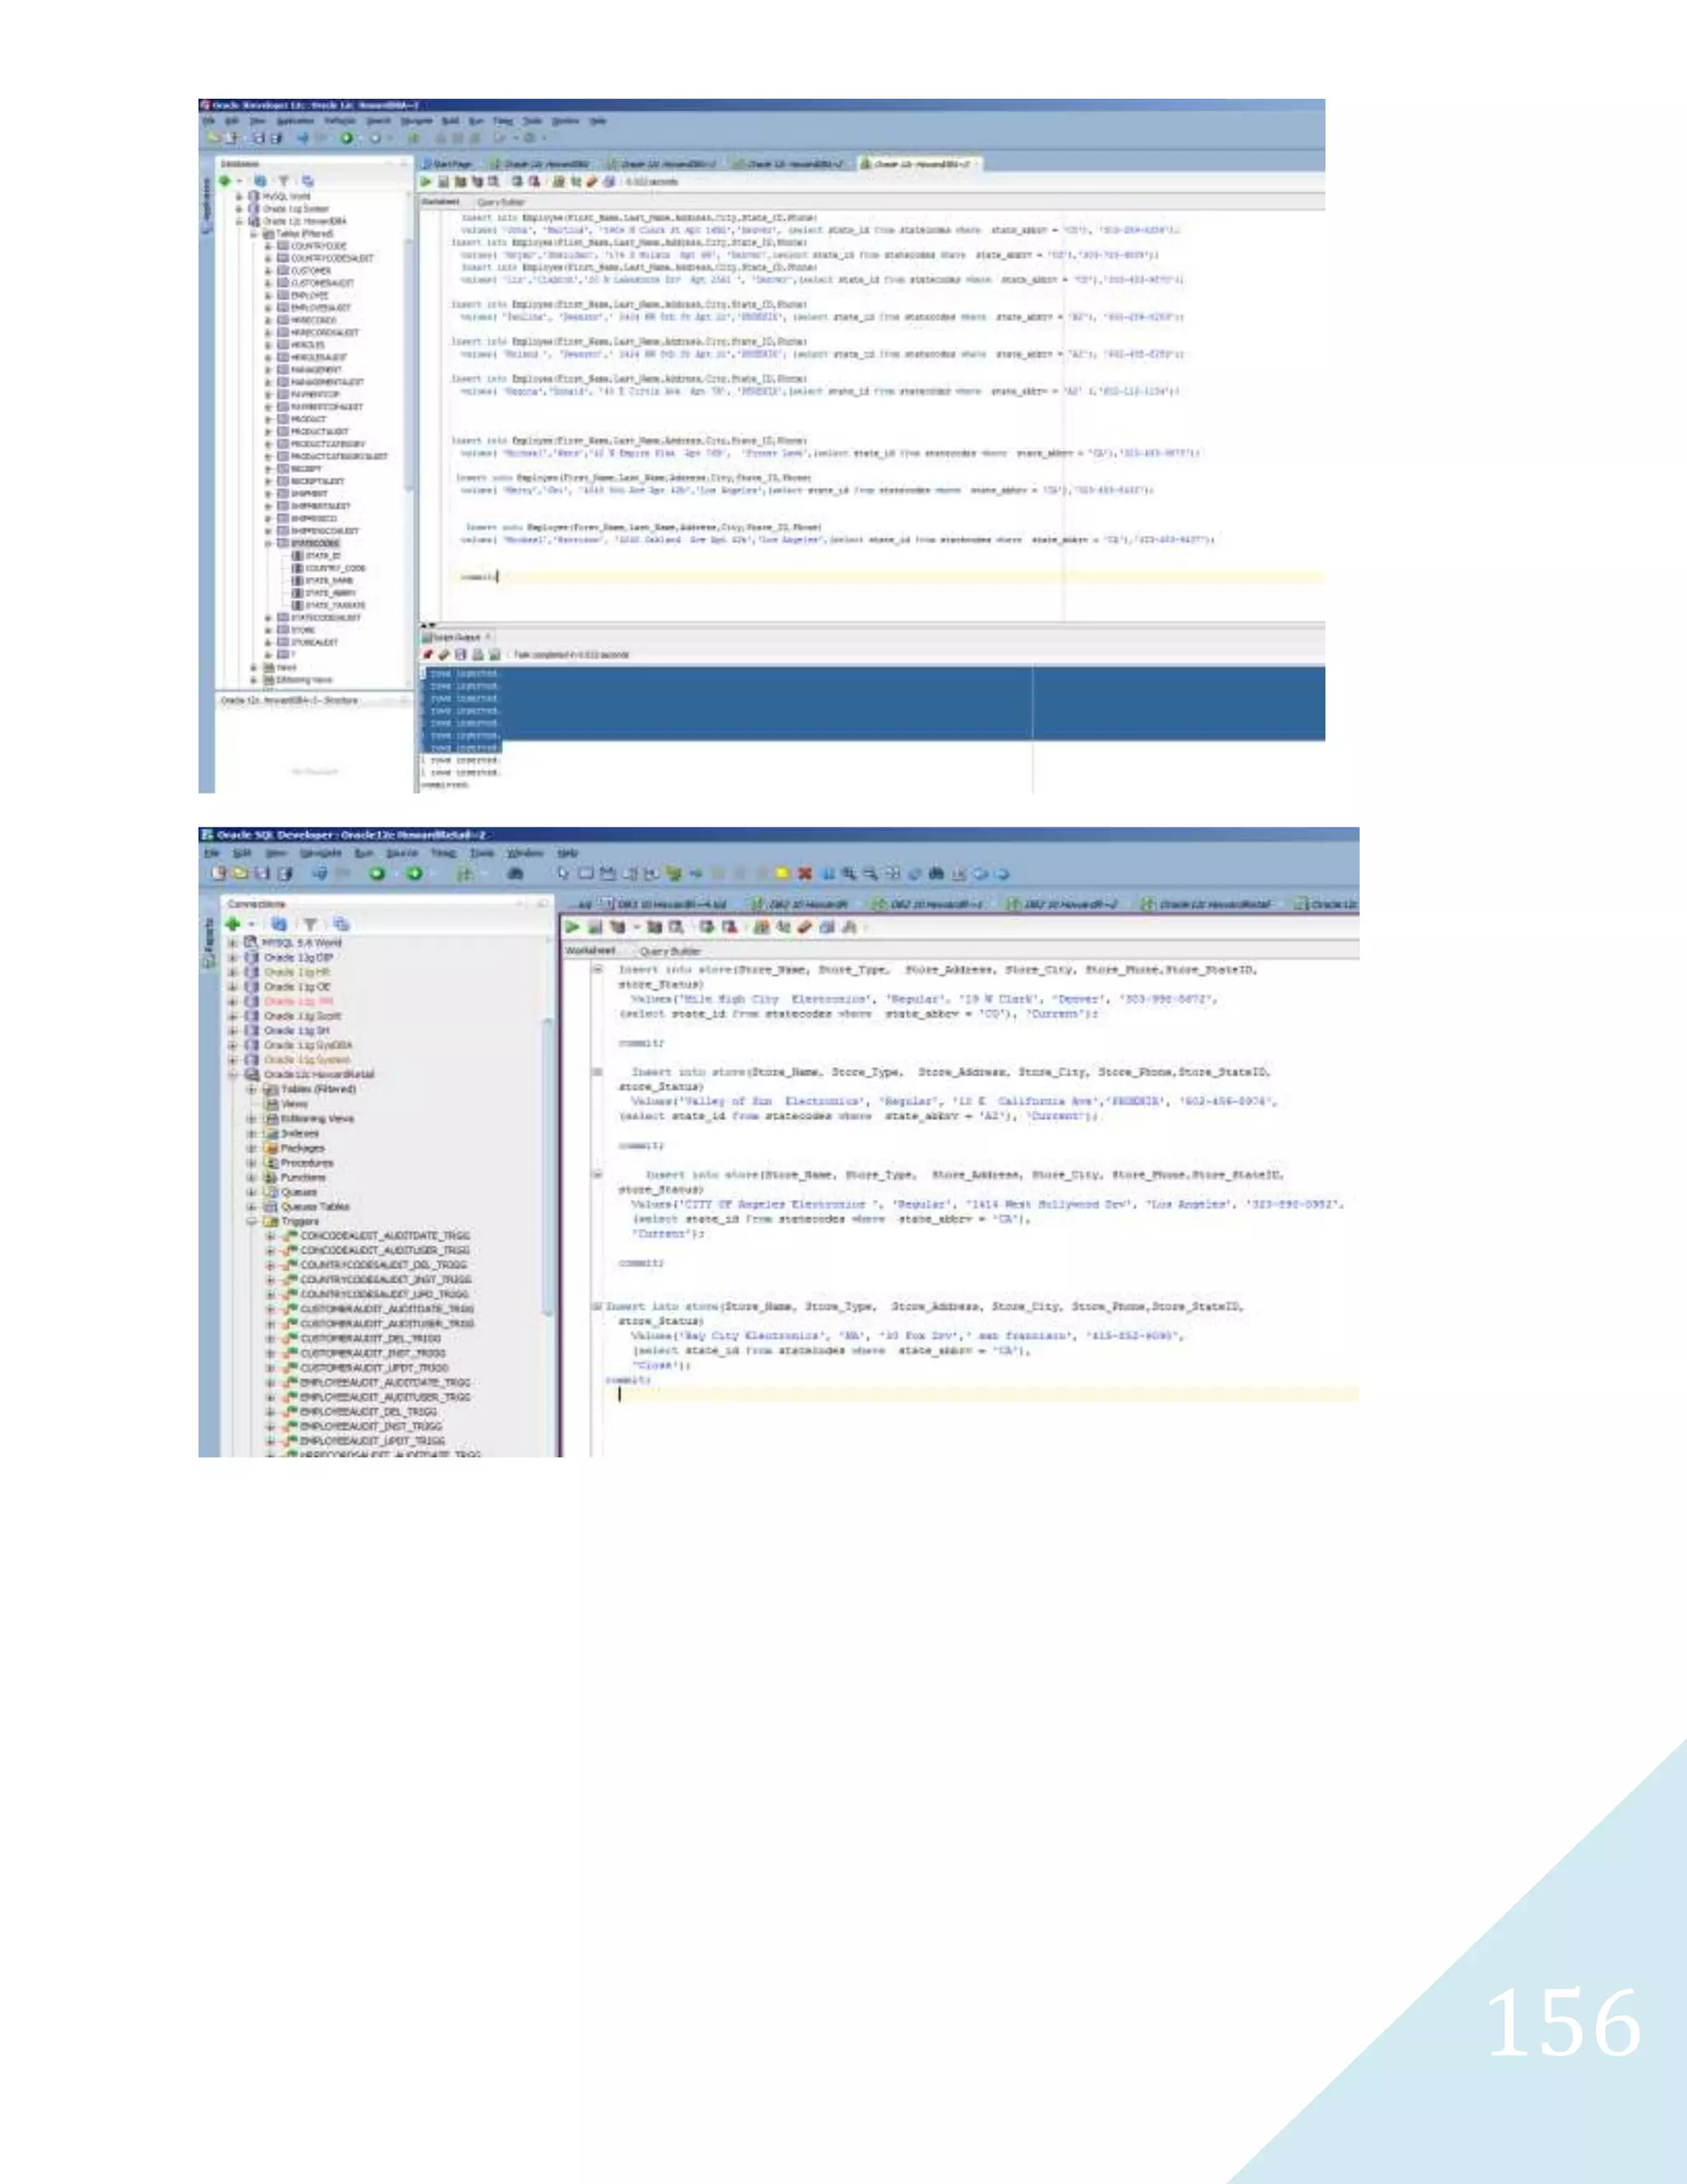Screen dimensions: 1687x2184
Task: Click eraser icon in upper Script Output toolbar
Action: coord(444,654)
